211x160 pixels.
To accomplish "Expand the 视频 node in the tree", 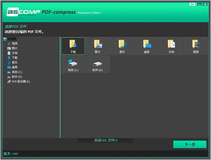I will (5, 44).
